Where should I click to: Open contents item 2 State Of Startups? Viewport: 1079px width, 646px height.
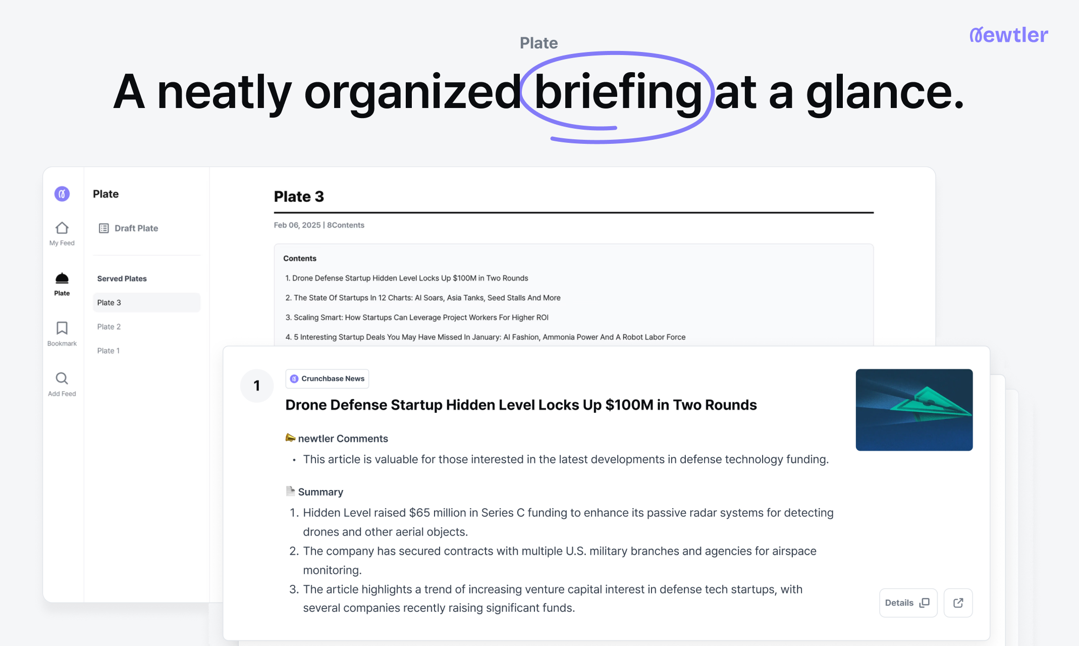click(x=423, y=298)
